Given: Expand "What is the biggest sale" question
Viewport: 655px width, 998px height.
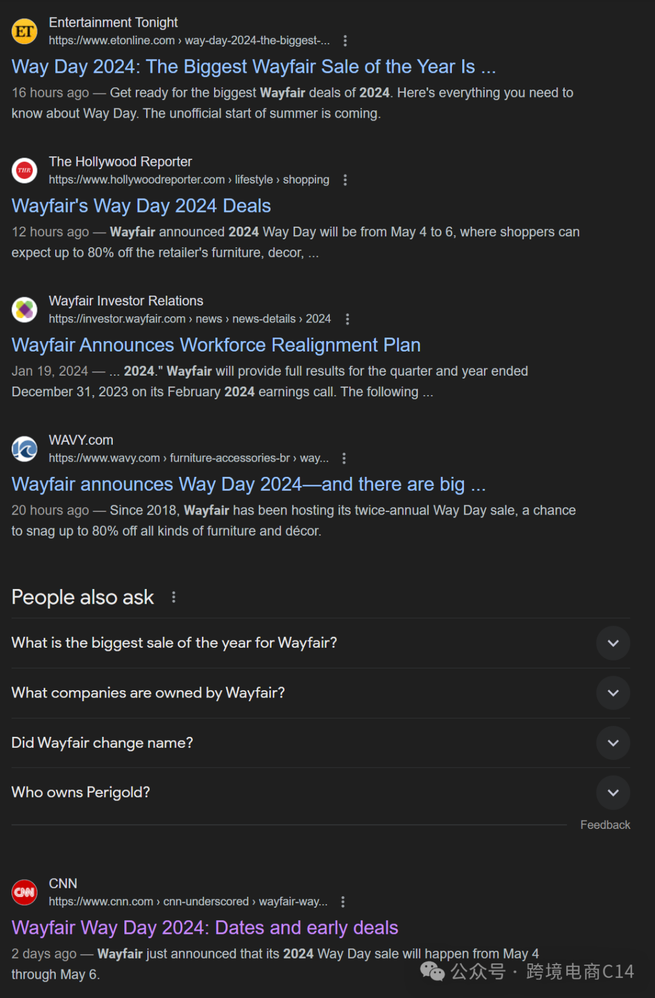Looking at the screenshot, I should (x=613, y=643).
